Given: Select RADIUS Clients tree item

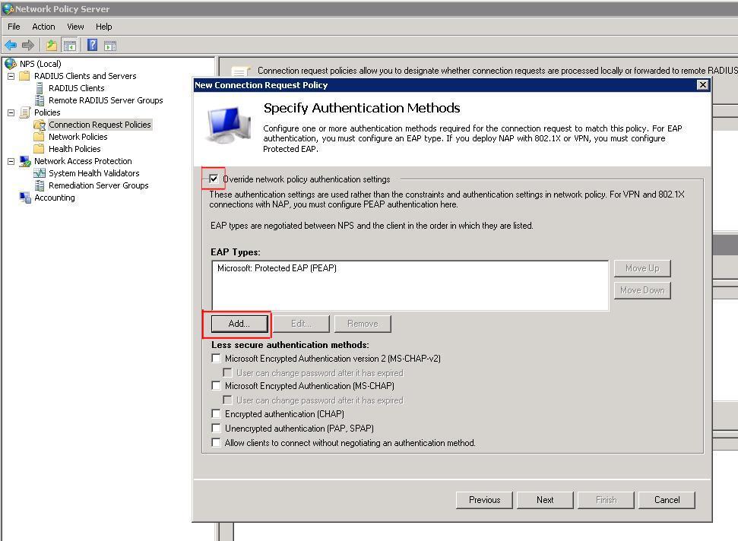Looking at the screenshot, I should pos(76,88).
